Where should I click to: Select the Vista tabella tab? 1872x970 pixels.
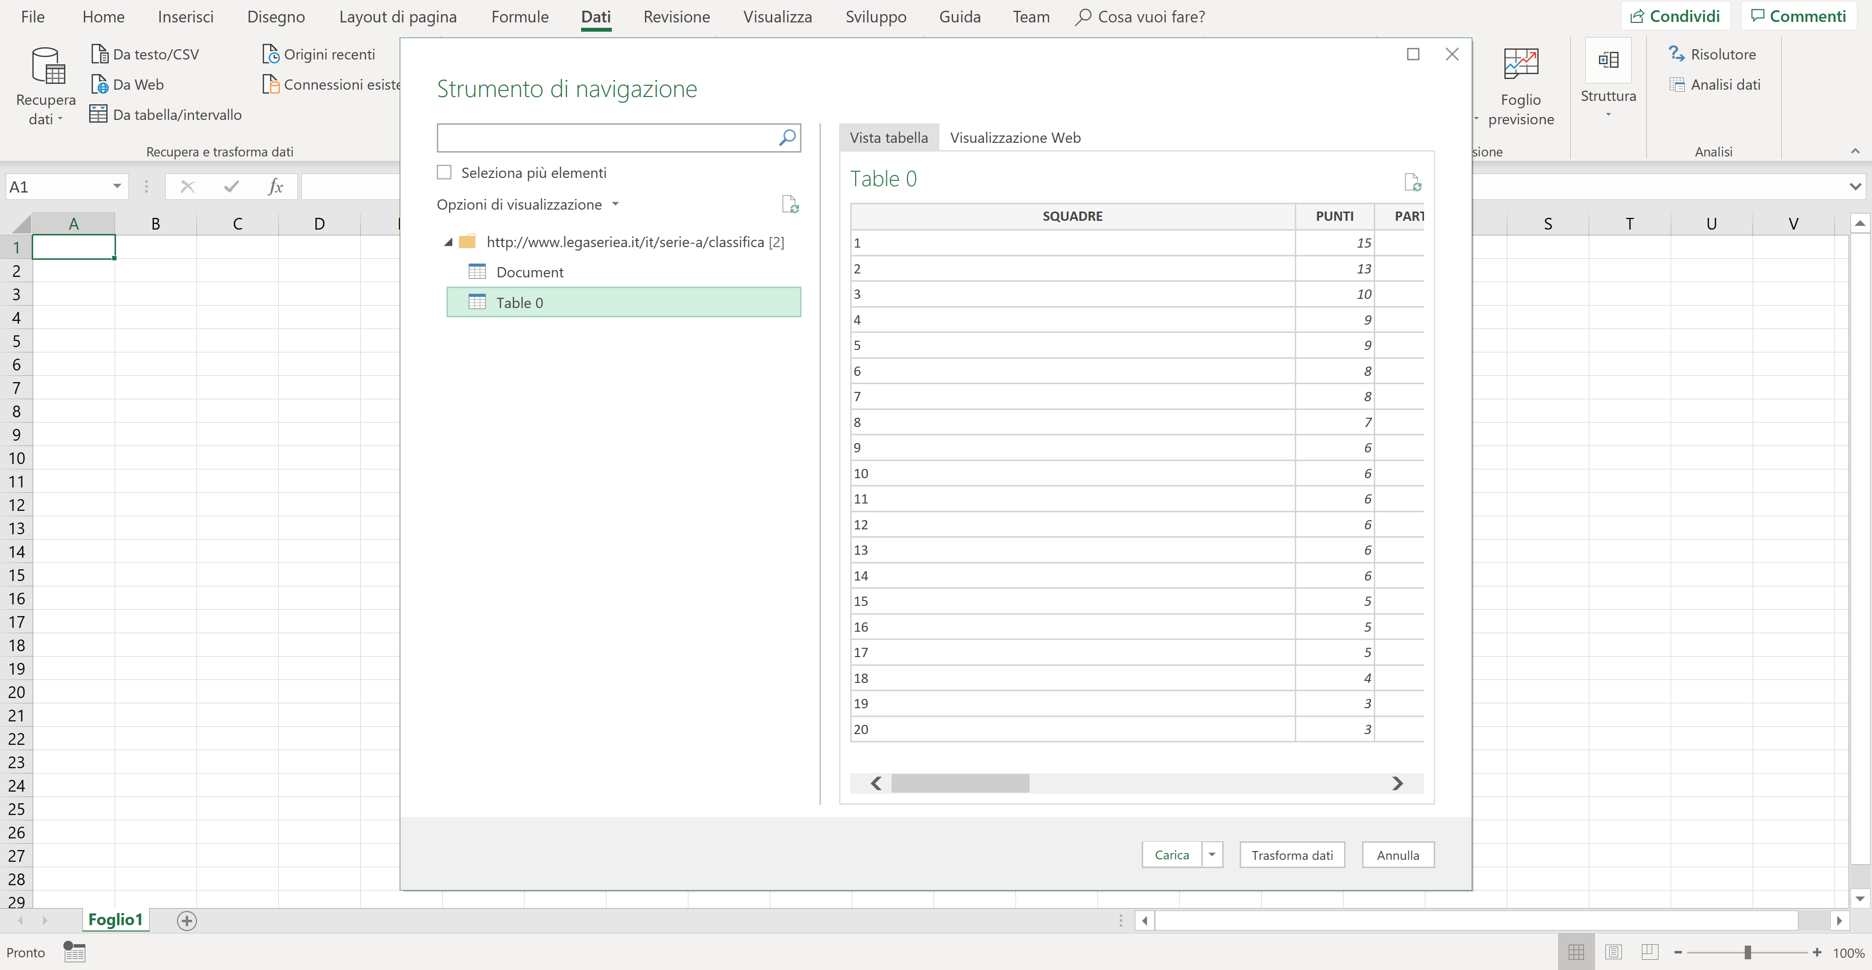pyautogui.click(x=889, y=137)
